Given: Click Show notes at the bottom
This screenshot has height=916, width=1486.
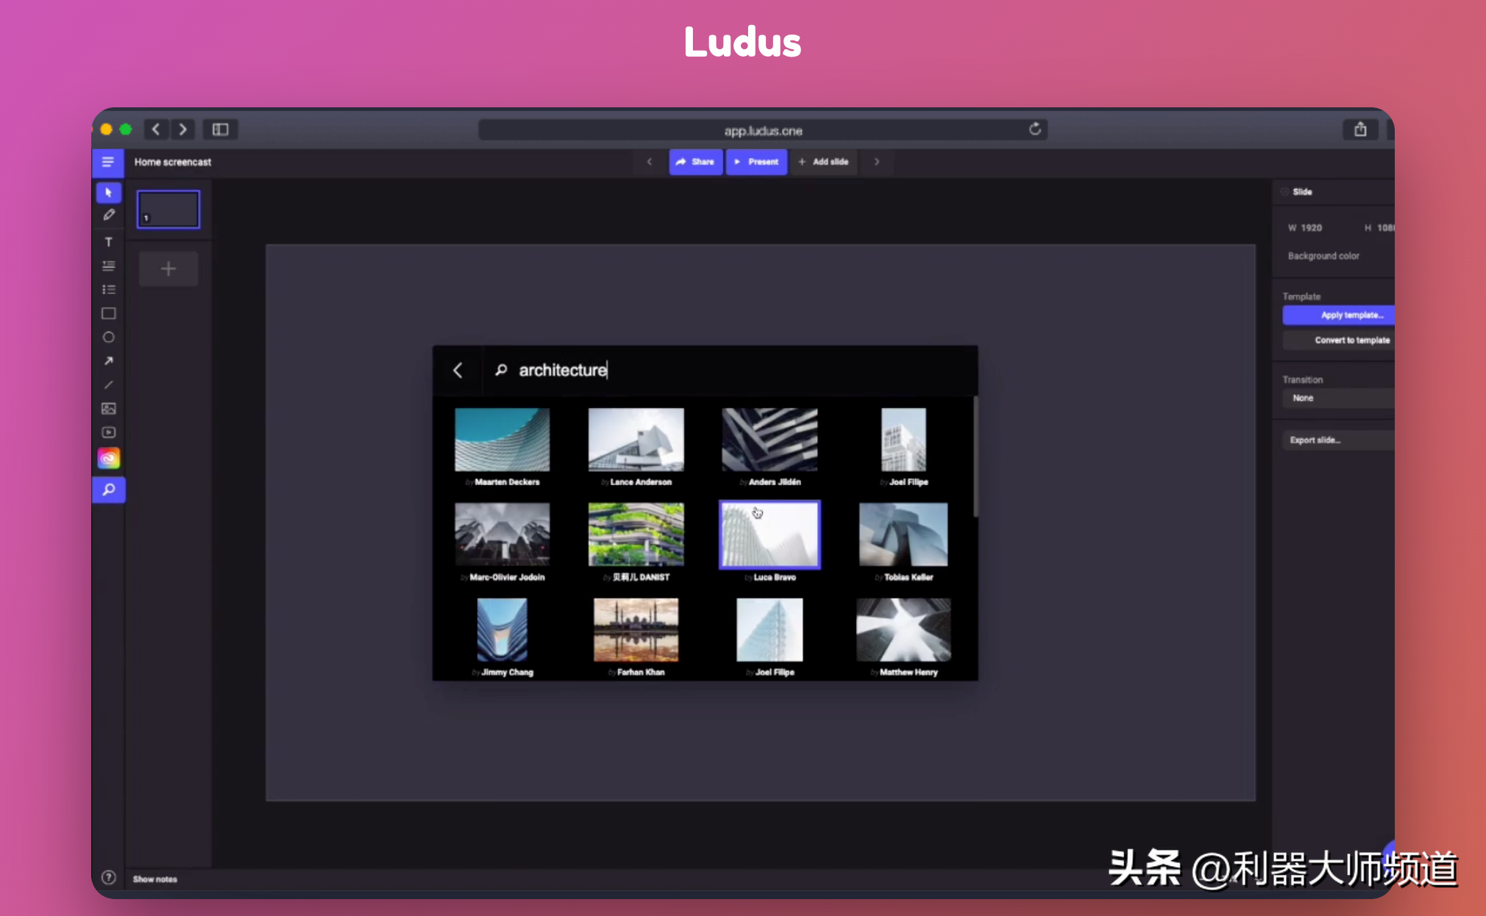Looking at the screenshot, I should 155,879.
